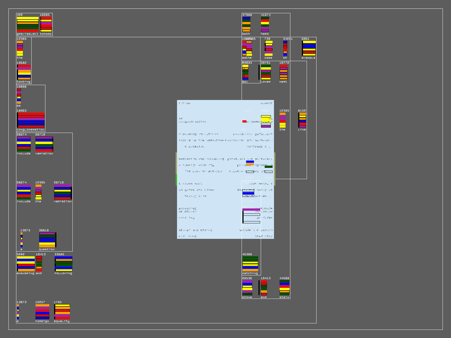
Task: Select the tohodo color bar block
Action: coord(46,24)
